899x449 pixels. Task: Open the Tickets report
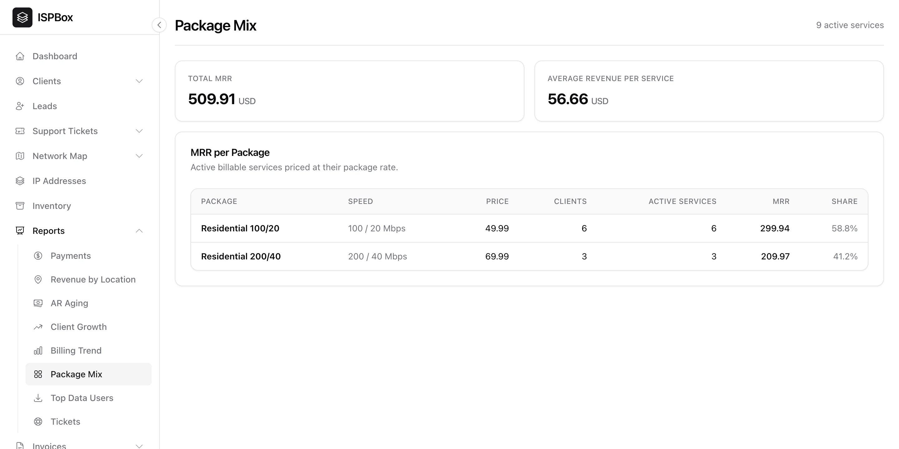click(89, 422)
